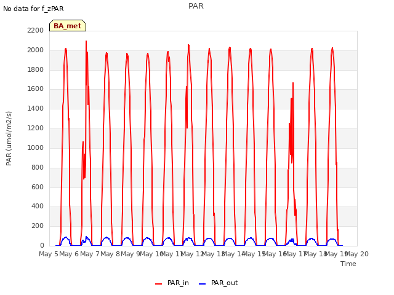This screenshot has height=295, width=394.
Task: Click the red PAR_in legend color marker
Action: (159, 284)
